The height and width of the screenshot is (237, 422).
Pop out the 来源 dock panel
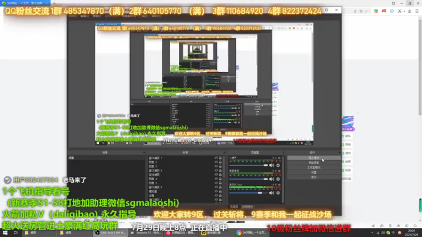pos(224,152)
